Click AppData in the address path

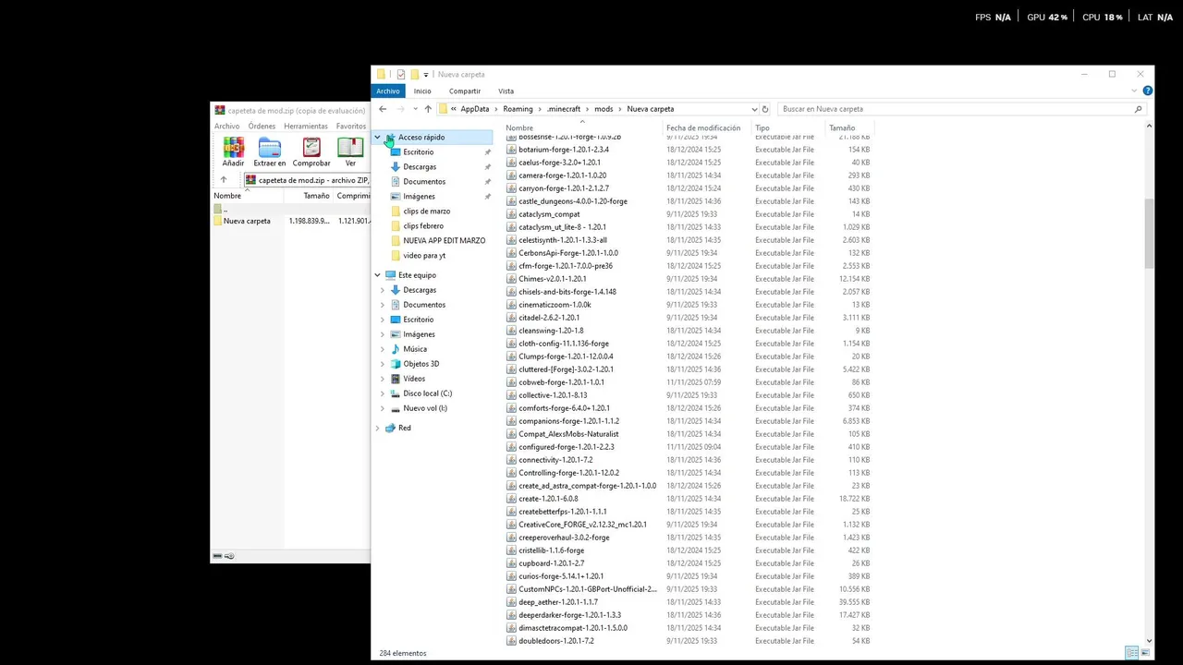(x=474, y=109)
